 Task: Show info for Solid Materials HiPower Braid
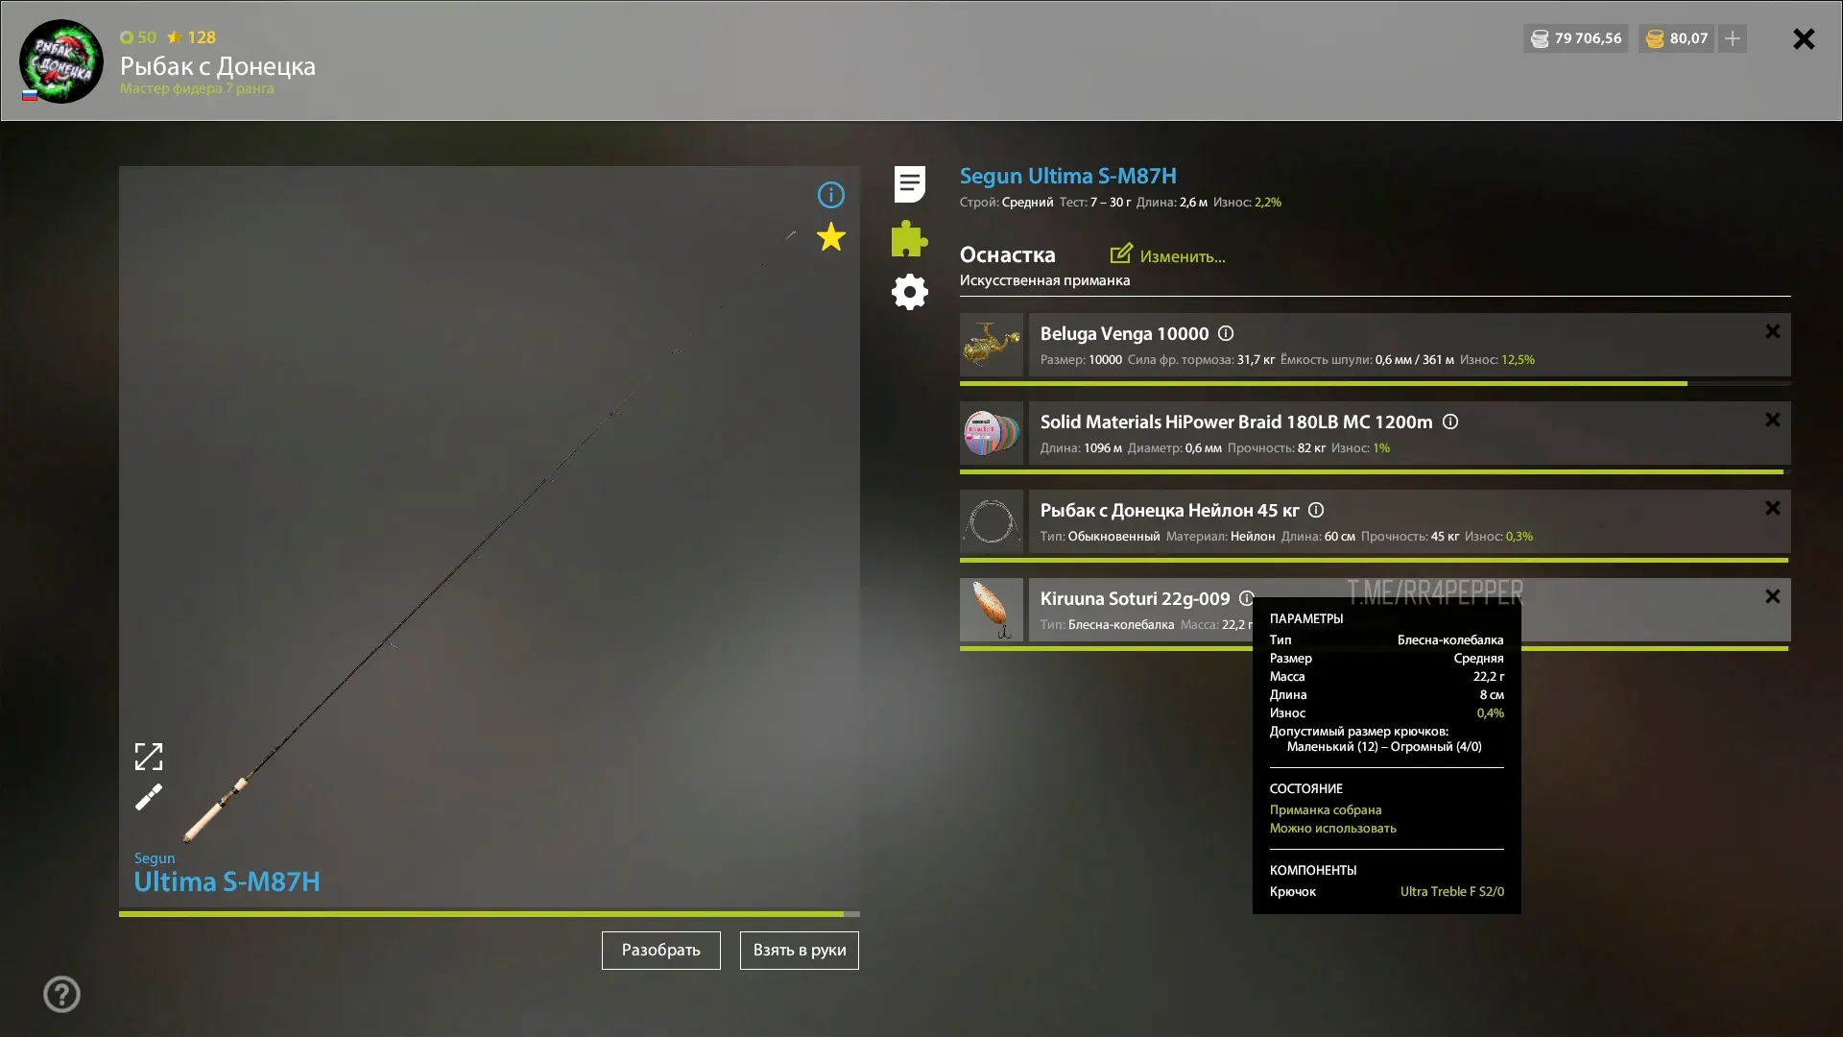pyautogui.click(x=1450, y=422)
